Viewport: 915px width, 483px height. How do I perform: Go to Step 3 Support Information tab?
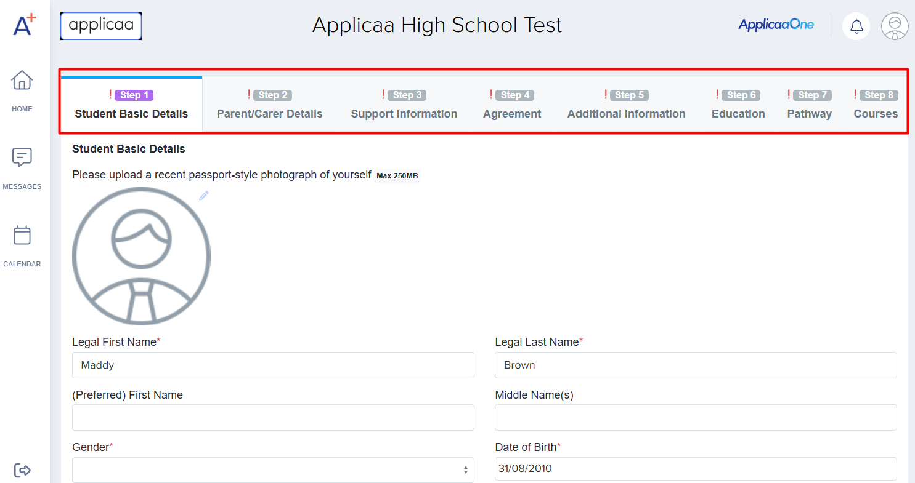(404, 105)
